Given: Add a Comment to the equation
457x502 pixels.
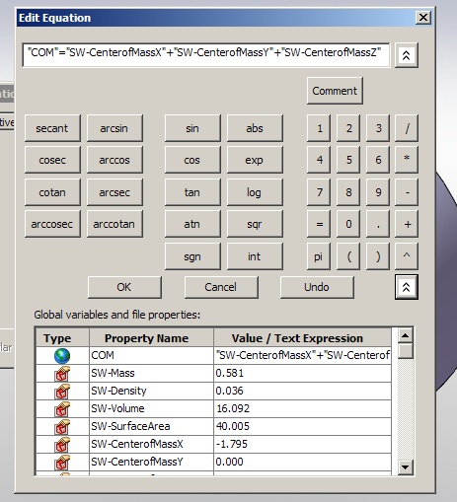Looking at the screenshot, I should point(335,91).
